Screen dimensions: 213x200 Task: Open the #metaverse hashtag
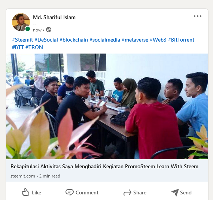click(135, 40)
